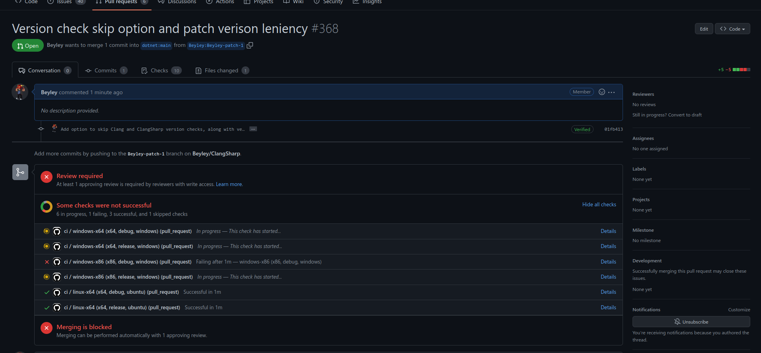Click the Edit title button
This screenshot has width=761, height=353.
point(704,29)
